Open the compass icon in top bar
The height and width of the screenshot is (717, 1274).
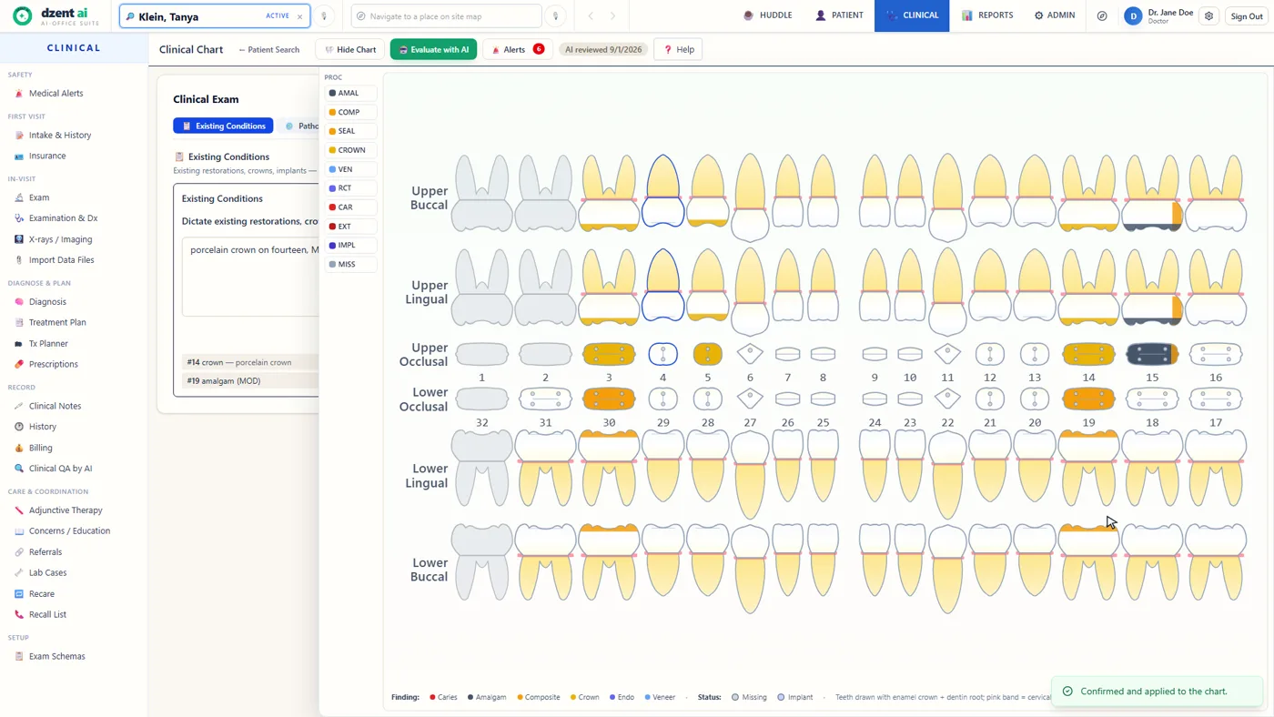click(1102, 16)
